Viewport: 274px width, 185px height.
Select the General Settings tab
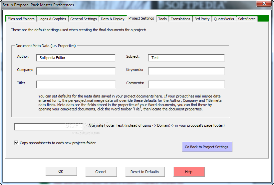(x=84, y=19)
